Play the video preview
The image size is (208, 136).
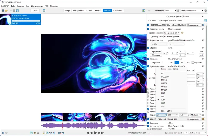(95, 133)
